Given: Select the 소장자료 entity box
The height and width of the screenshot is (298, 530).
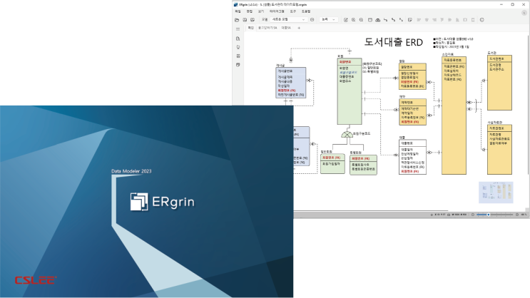Looking at the screenshot, I should point(454,115).
